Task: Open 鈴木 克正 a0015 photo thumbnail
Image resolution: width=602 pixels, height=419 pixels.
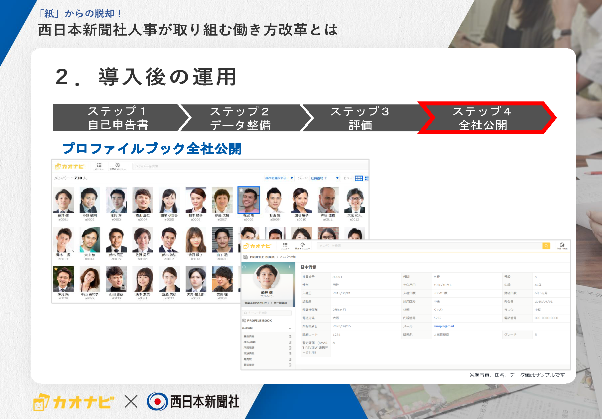Action: pyautogui.click(x=116, y=240)
